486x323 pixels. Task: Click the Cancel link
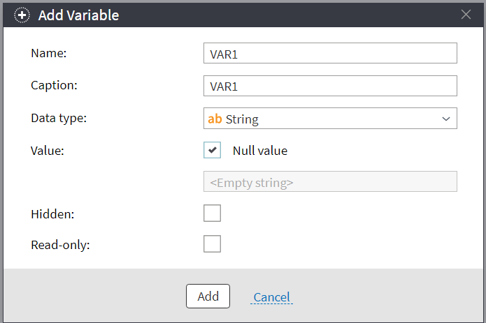271,297
